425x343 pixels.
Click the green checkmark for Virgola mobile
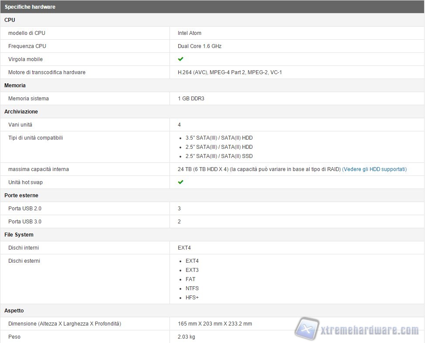point(180,59)
